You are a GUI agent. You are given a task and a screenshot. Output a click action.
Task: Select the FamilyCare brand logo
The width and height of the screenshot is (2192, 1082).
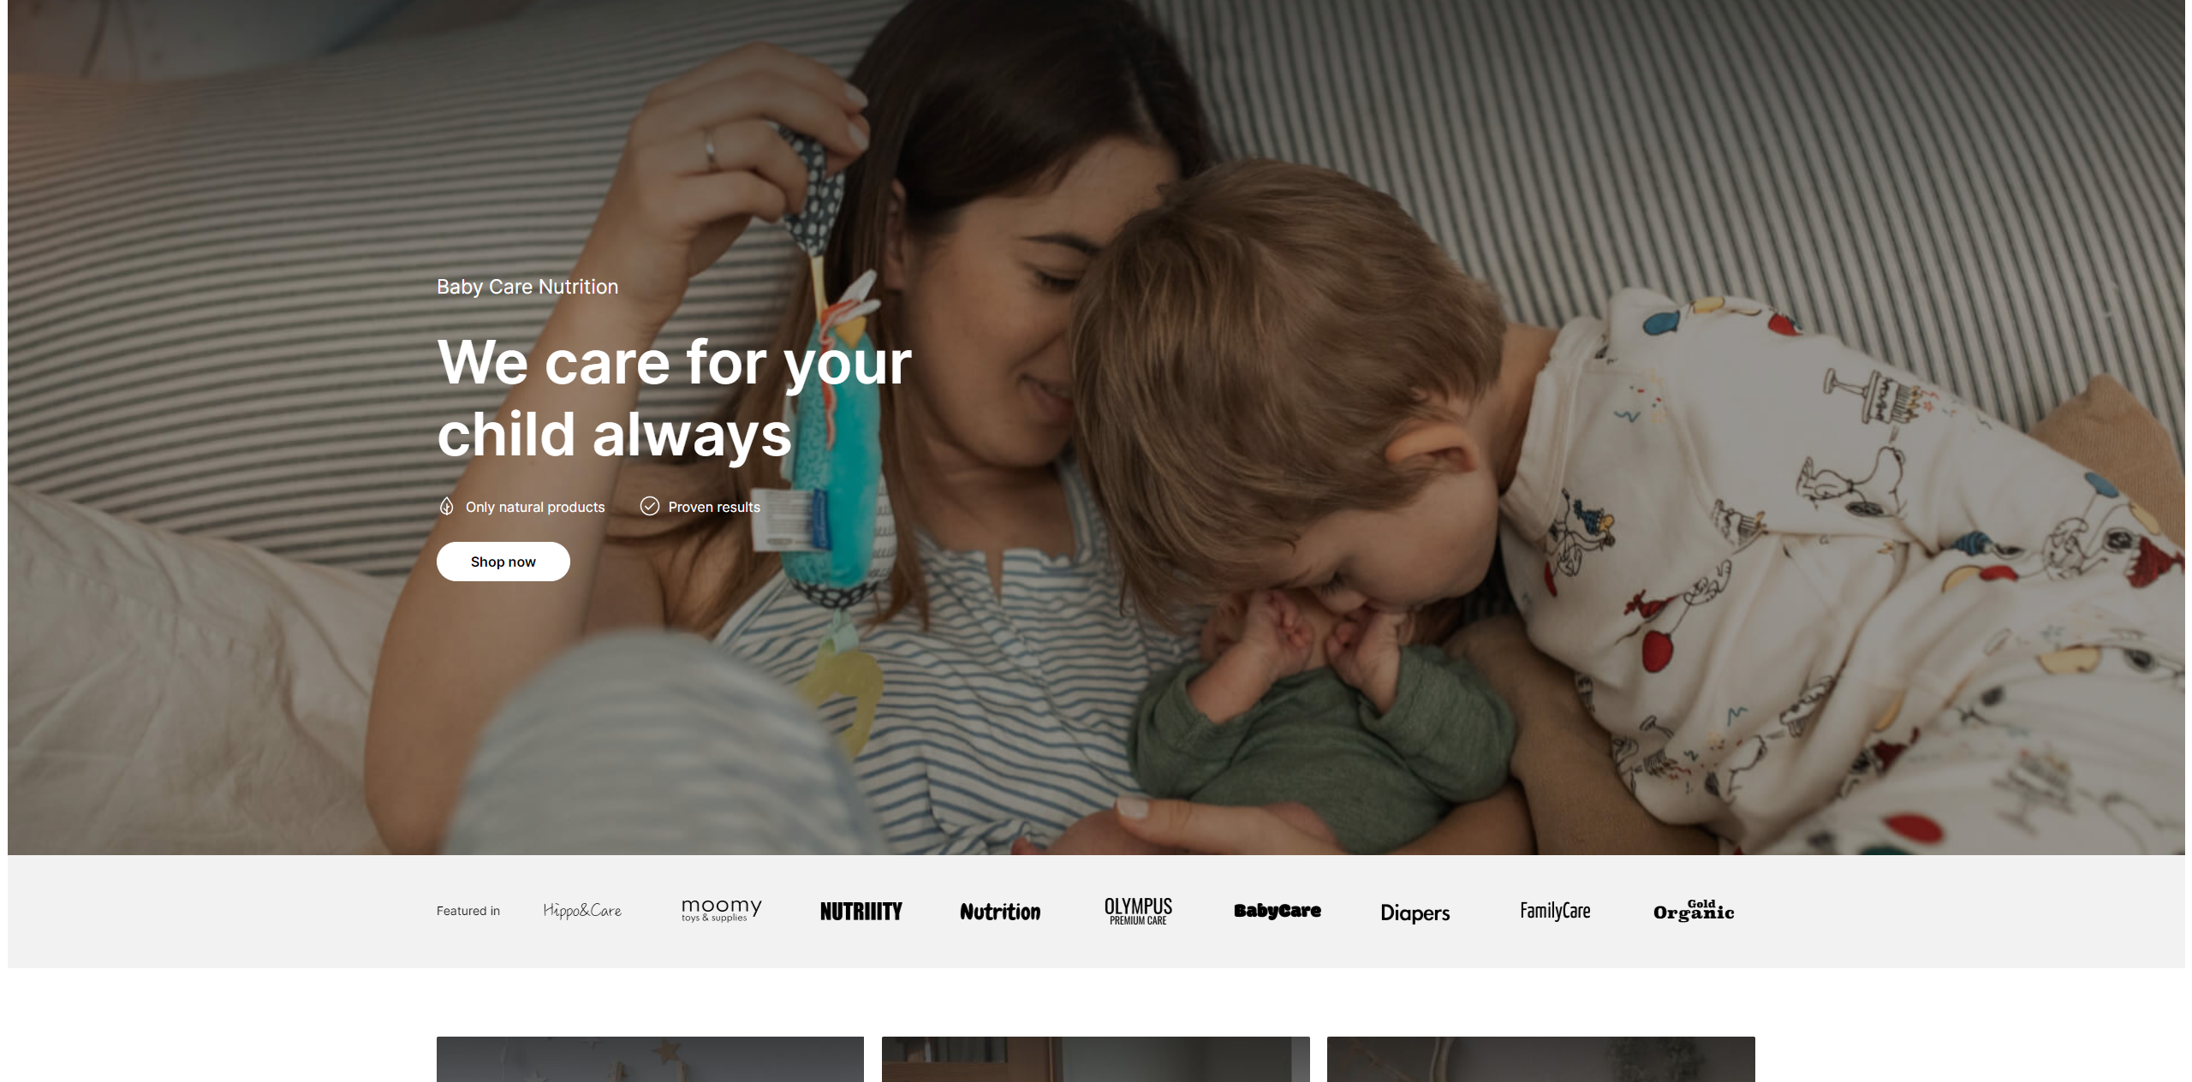coord(1555,911)
